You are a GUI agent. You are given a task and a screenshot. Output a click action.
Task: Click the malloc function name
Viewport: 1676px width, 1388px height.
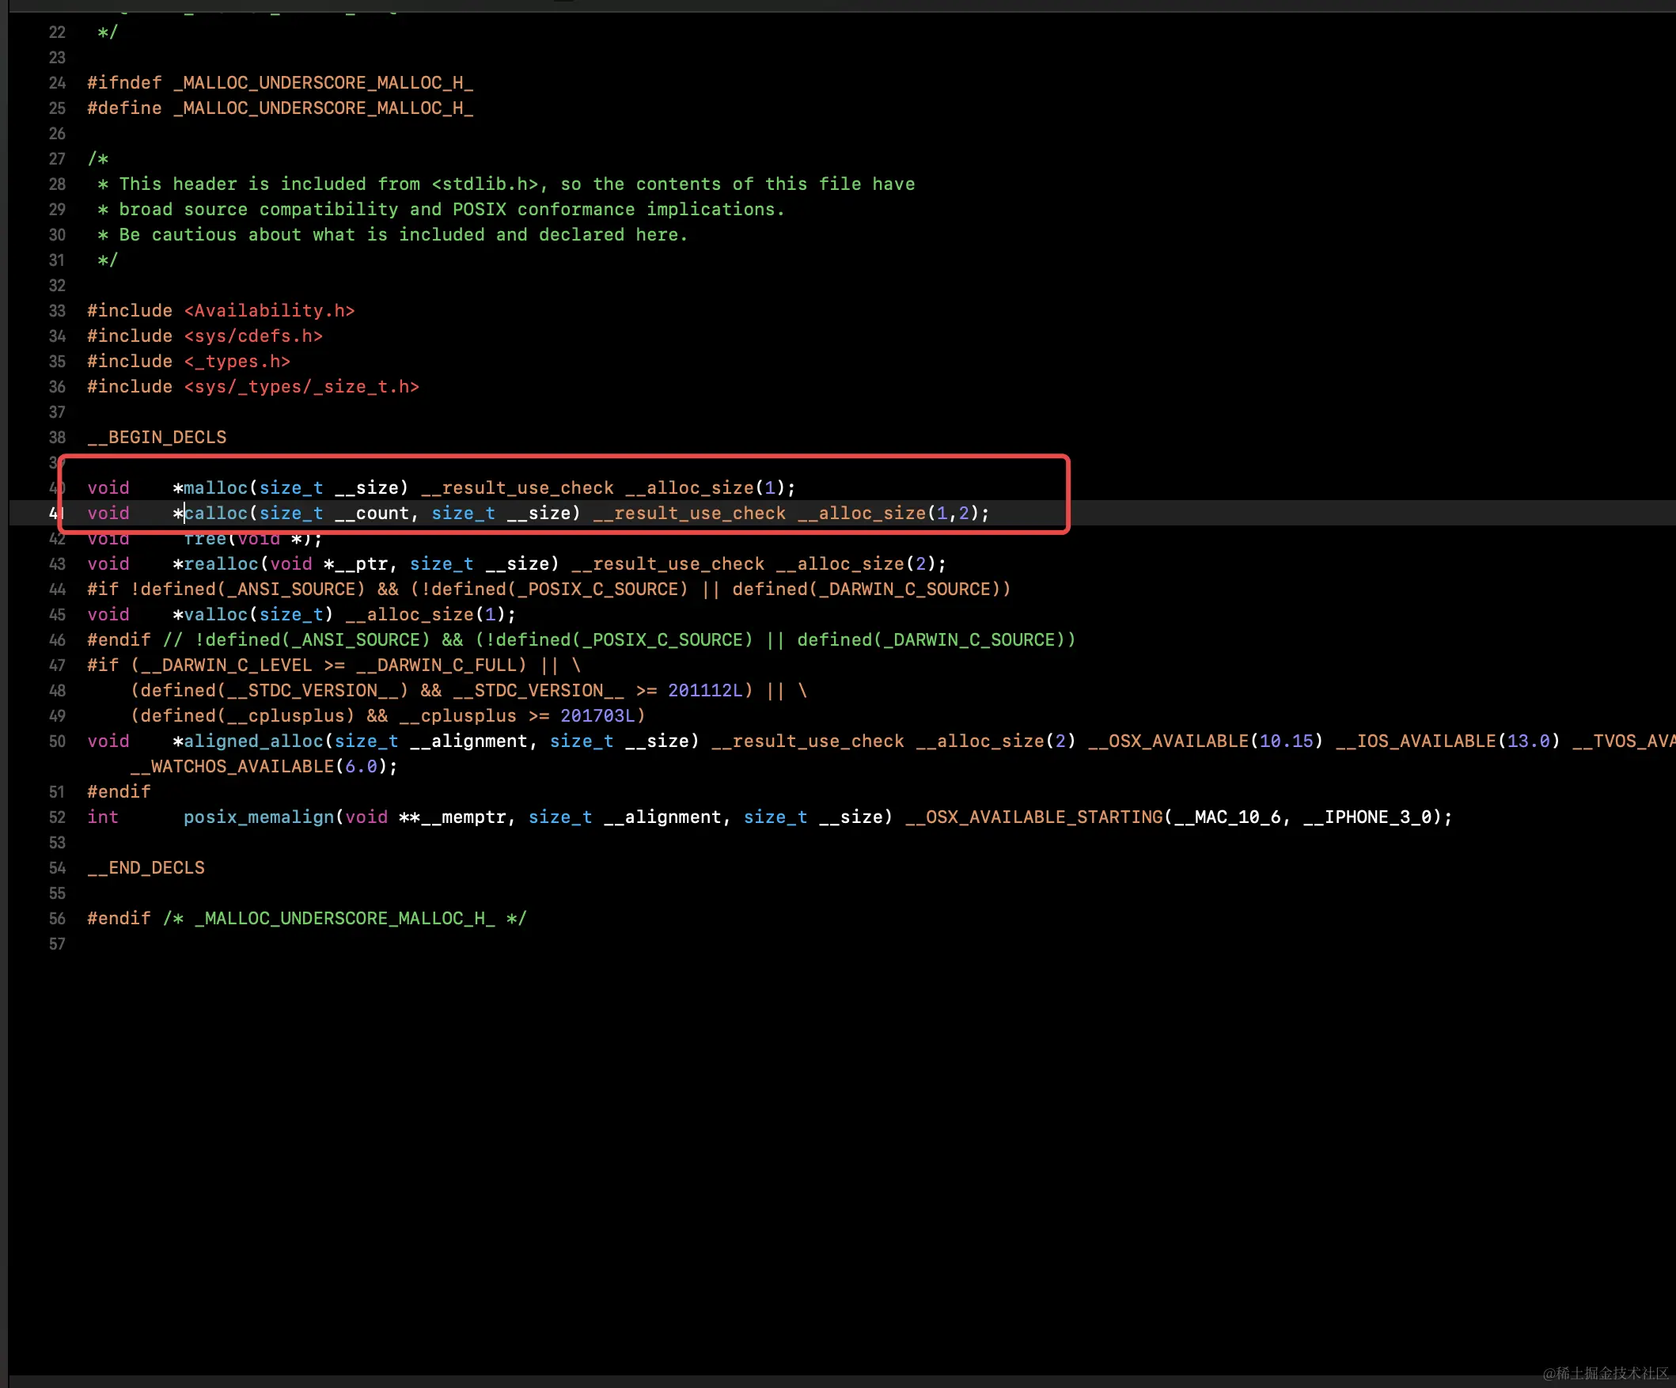coord(215,487)
